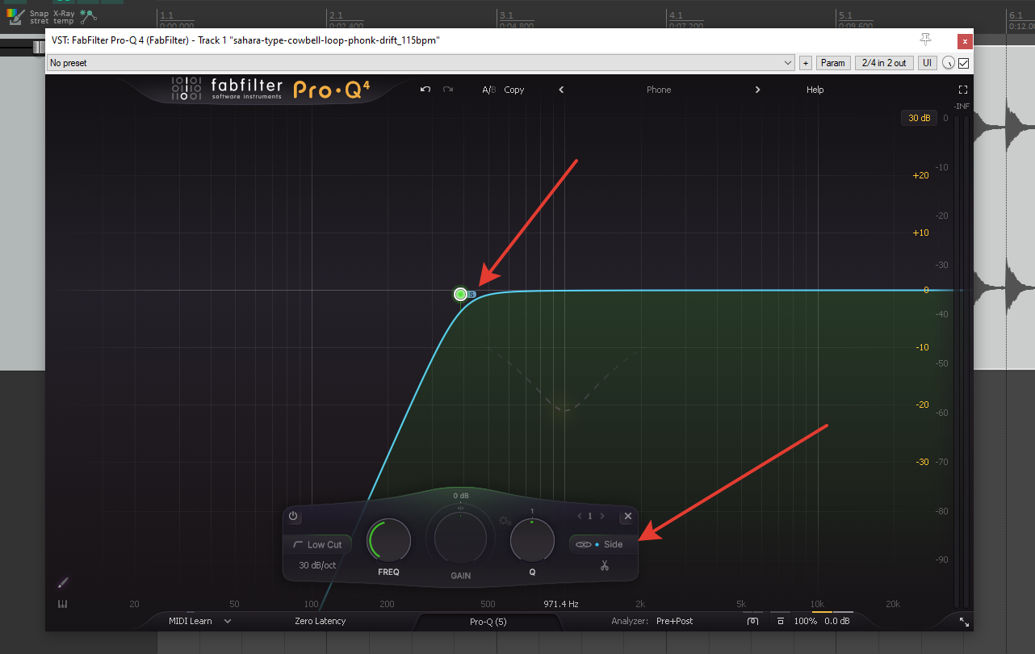Open the Param menu button

(833, 63)
